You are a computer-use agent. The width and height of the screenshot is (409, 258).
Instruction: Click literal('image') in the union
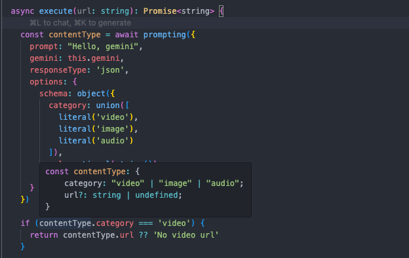[96, 129]
